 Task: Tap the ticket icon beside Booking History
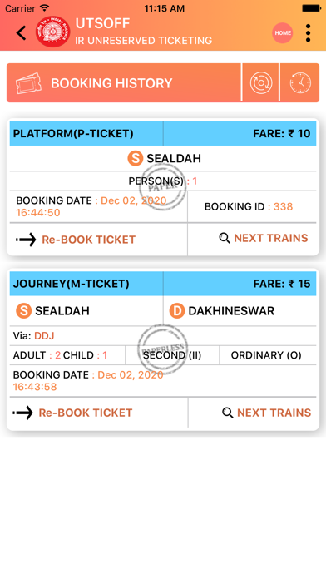(x=28, y=82)
